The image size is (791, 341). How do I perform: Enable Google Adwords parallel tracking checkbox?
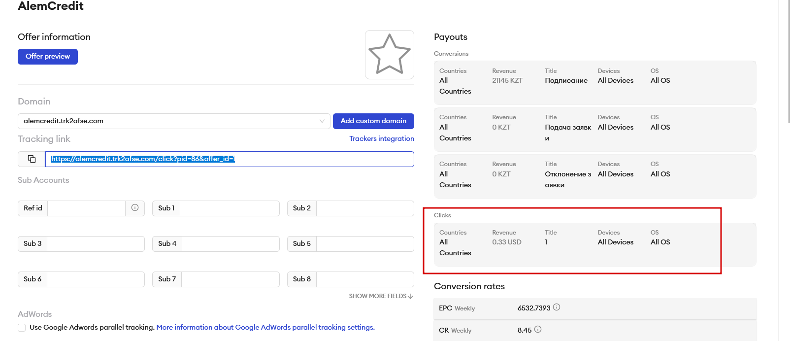coord(22,328)
